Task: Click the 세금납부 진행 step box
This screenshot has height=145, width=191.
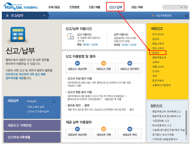Action: (x=104, y=134)
